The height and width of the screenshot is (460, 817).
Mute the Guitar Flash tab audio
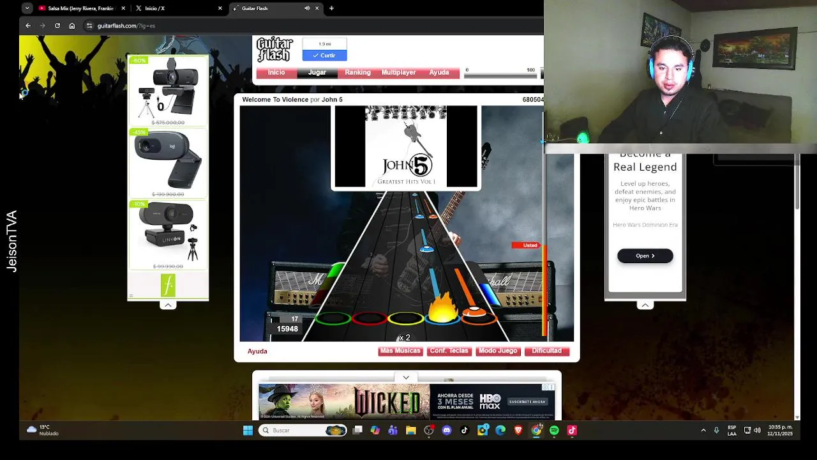pos(307,8)
